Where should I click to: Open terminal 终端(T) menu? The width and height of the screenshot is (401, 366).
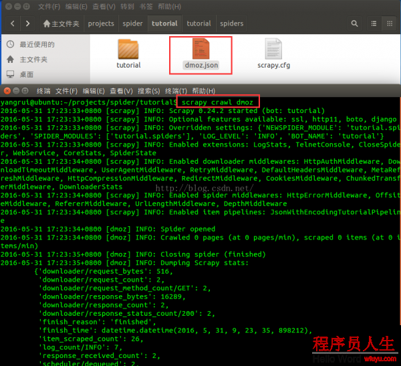(x=176, y=91)
